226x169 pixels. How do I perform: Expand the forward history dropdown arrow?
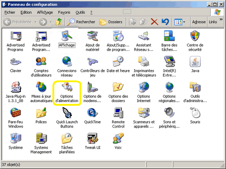(x=51, y=22)
